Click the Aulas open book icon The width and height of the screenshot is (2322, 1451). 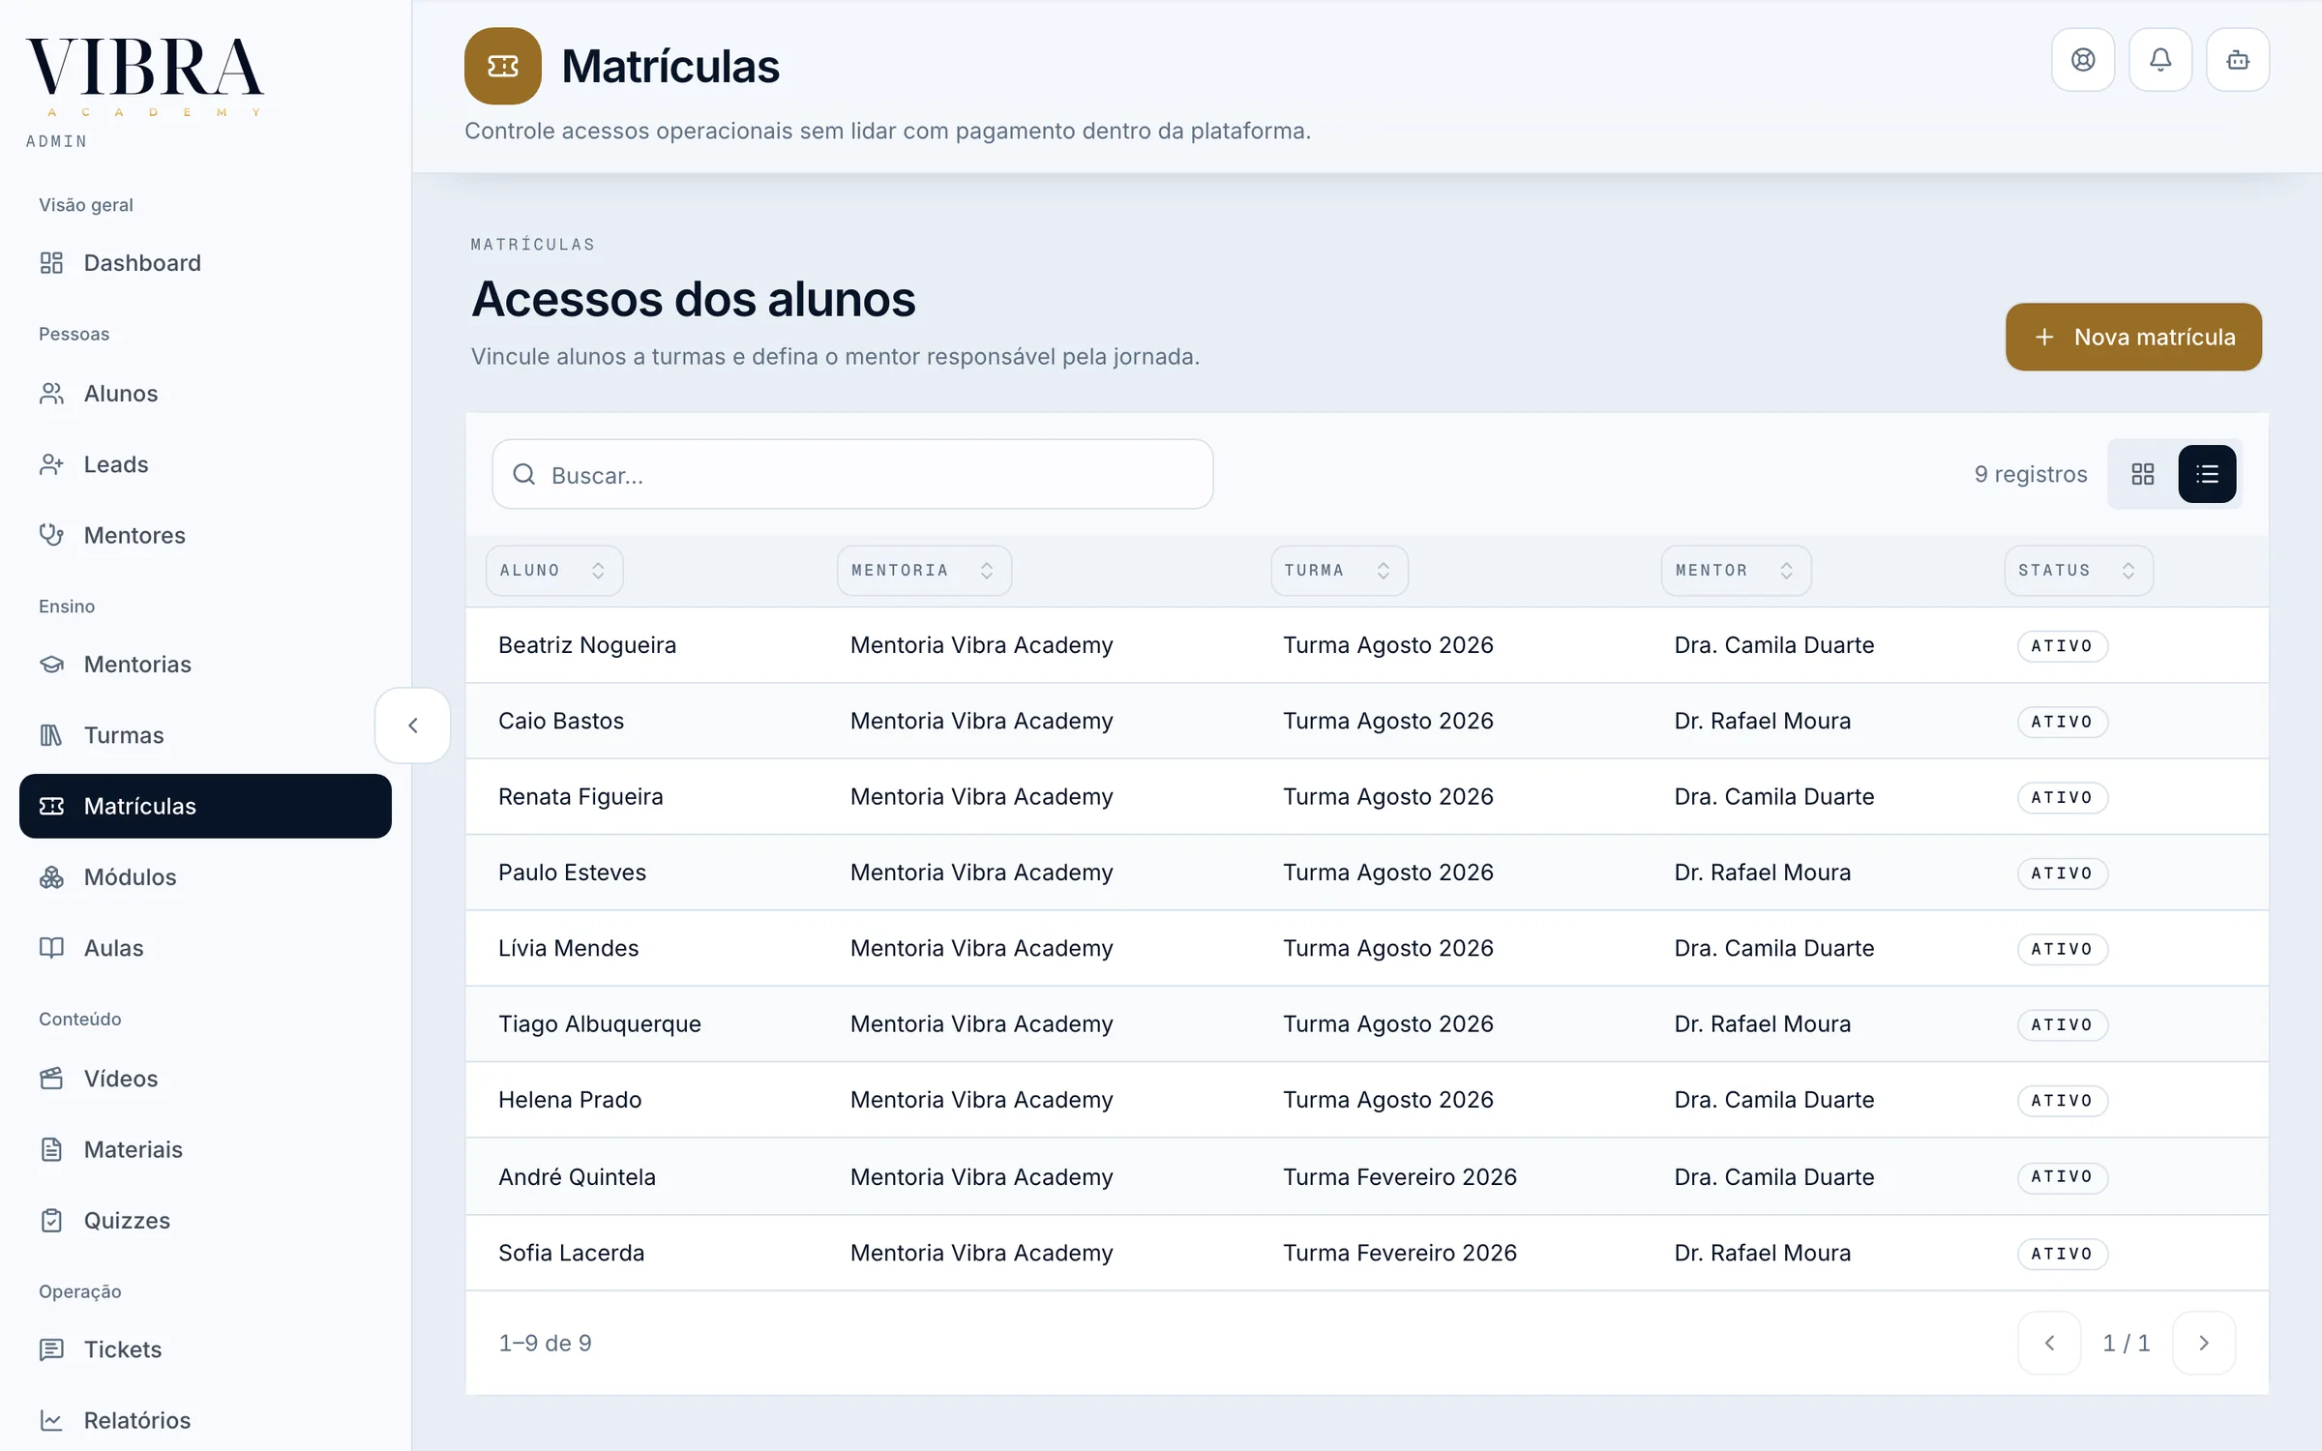[51, 948]
